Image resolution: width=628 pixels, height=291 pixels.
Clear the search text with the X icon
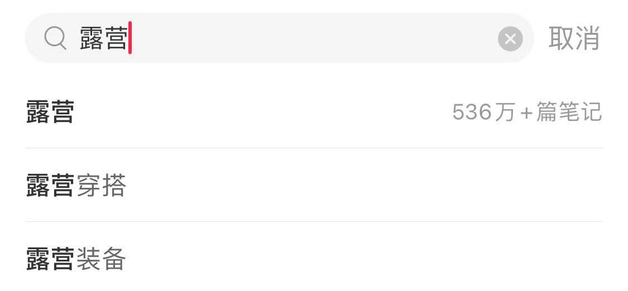tap(510, 38)
